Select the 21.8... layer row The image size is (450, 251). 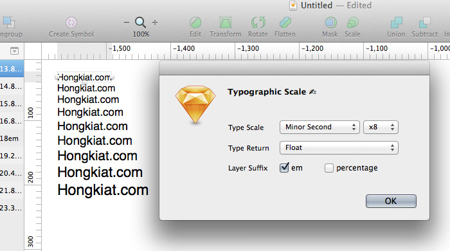12,191
